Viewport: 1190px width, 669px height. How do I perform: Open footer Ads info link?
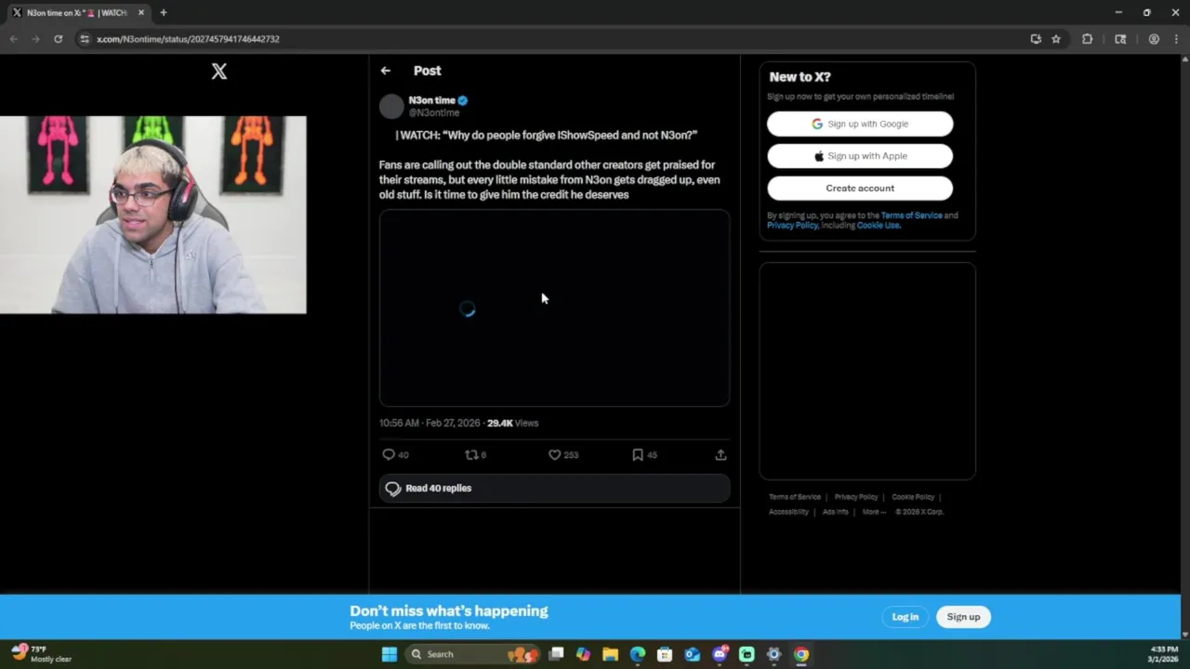point(836,512)
